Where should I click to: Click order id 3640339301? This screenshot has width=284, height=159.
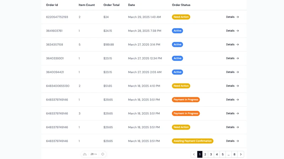(x=55, y=58)
